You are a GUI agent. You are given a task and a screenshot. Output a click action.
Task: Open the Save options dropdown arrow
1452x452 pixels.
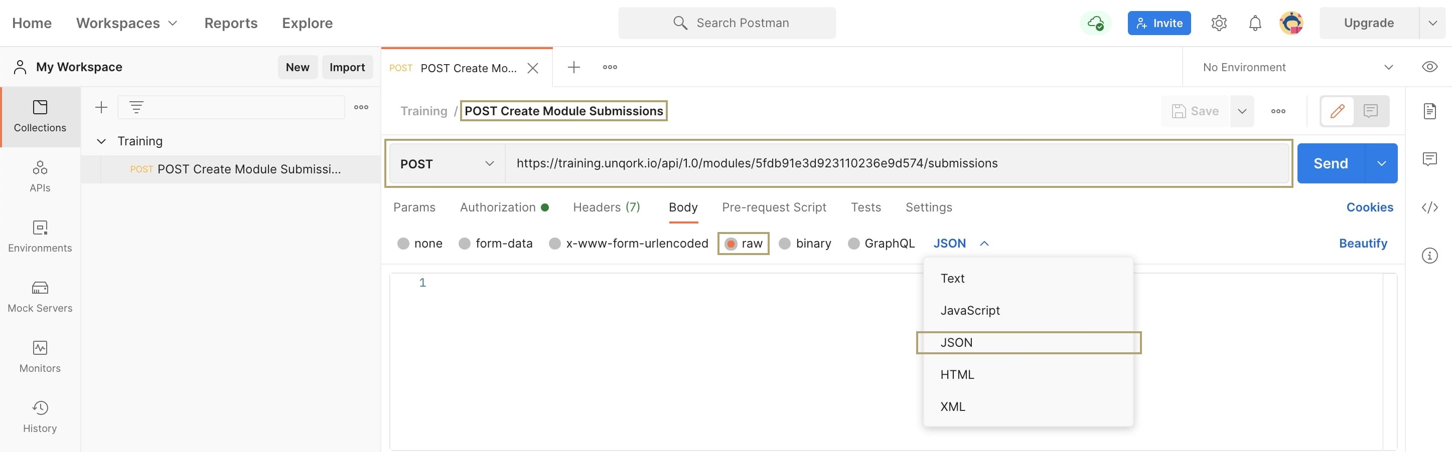click(1242, 111)
